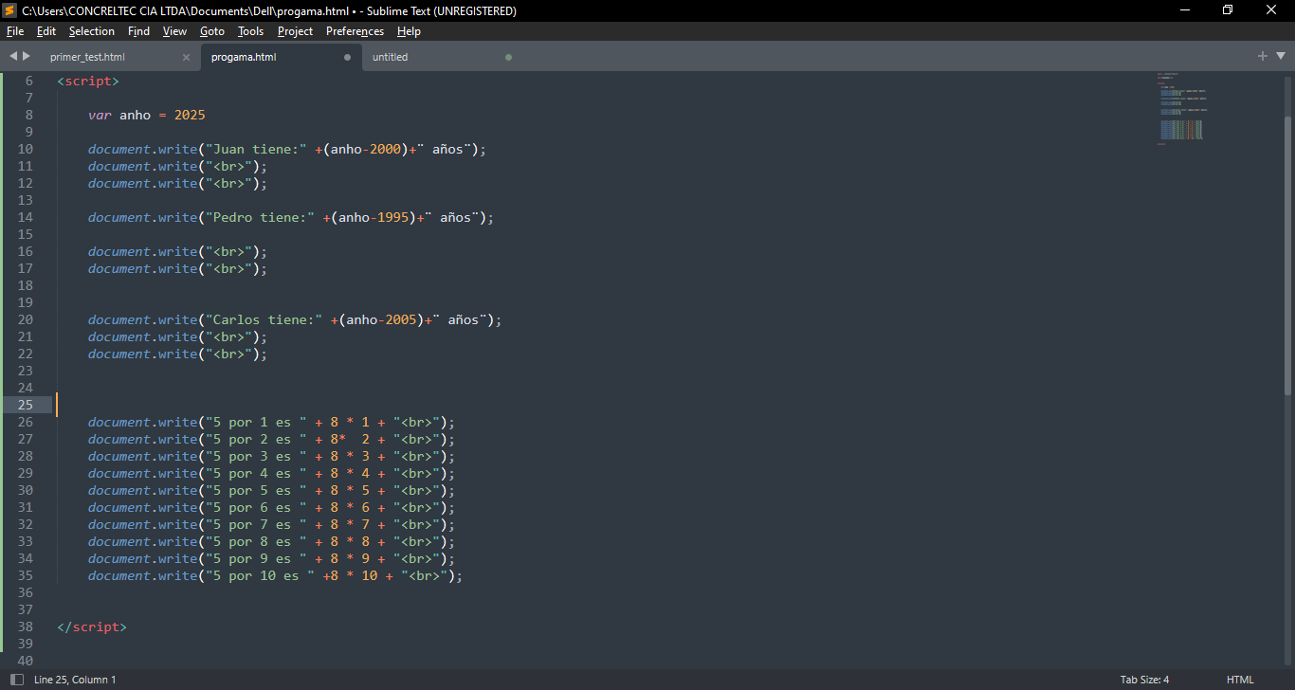This screenshot has width=1295, height=690.
Task: Open the Edit menu
Action: click(46, 31)
